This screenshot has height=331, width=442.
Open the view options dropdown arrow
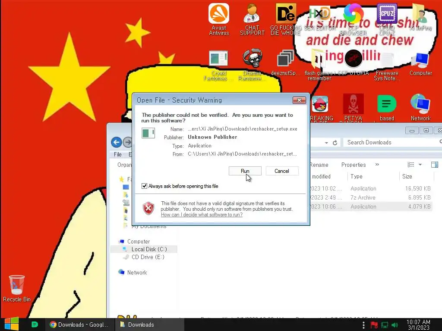pyautogui.click(x=420, y=165)
